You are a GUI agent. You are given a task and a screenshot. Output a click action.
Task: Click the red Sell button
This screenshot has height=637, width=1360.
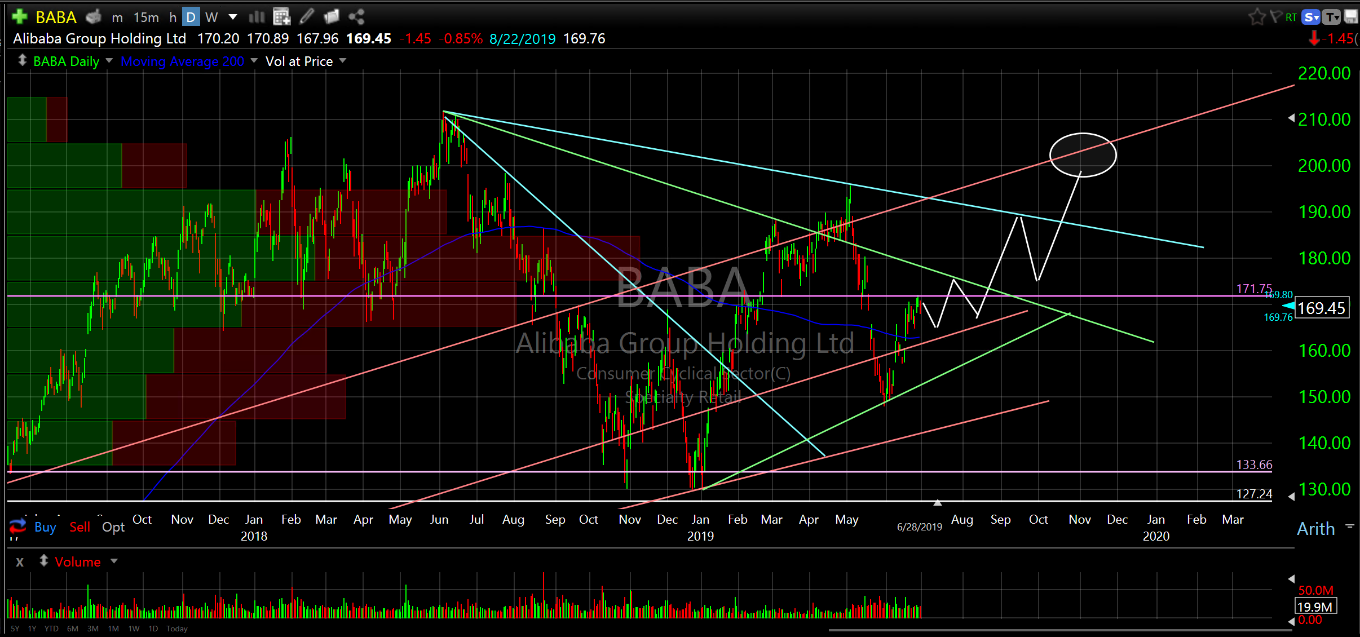[80, 527]
